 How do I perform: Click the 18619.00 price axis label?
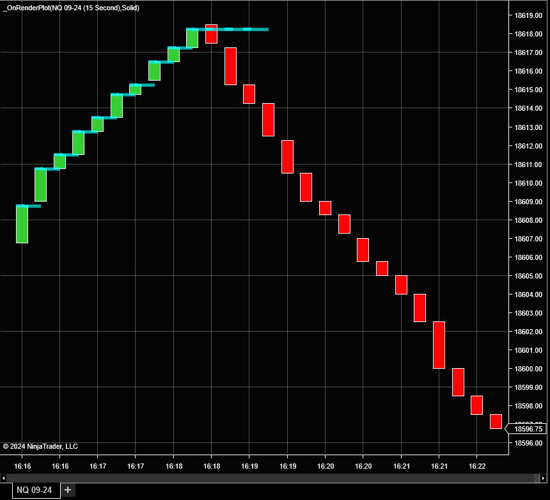pyautogui.click(x=528, y=15)
